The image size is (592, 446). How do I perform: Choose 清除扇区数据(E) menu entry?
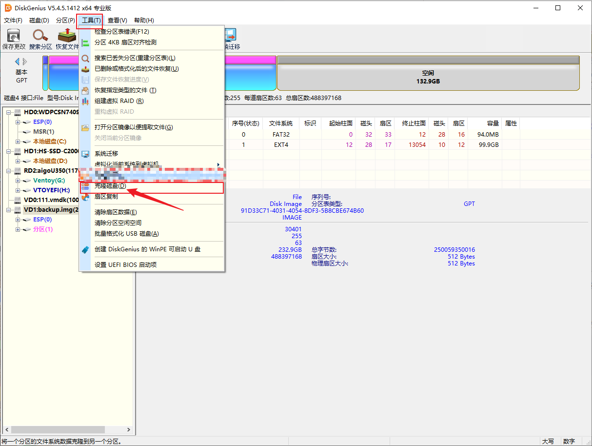[151, 212]
